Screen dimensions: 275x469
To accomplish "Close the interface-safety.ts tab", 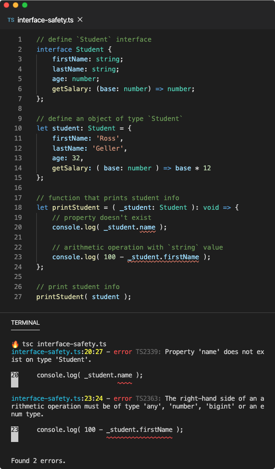I will point(80,20).
